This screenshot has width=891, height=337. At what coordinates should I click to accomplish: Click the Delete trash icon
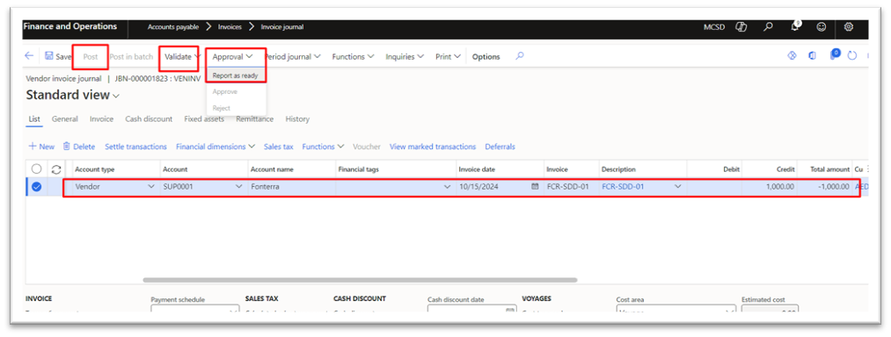[67, 147]
